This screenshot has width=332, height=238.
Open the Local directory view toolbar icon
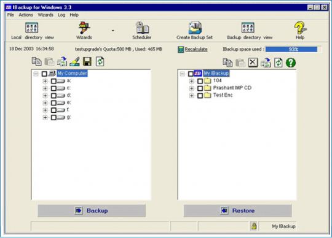(x=31, y=28)
